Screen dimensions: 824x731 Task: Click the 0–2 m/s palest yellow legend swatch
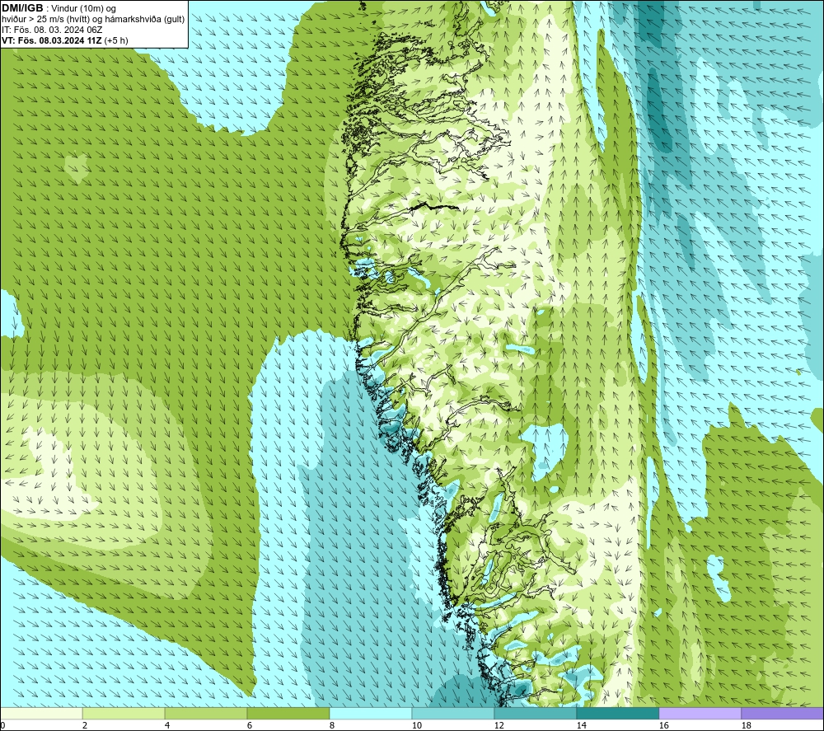41,713
